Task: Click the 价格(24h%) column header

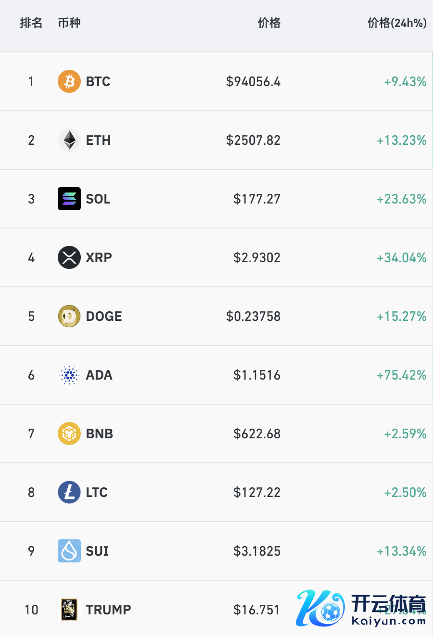Action: click(397, 23)
